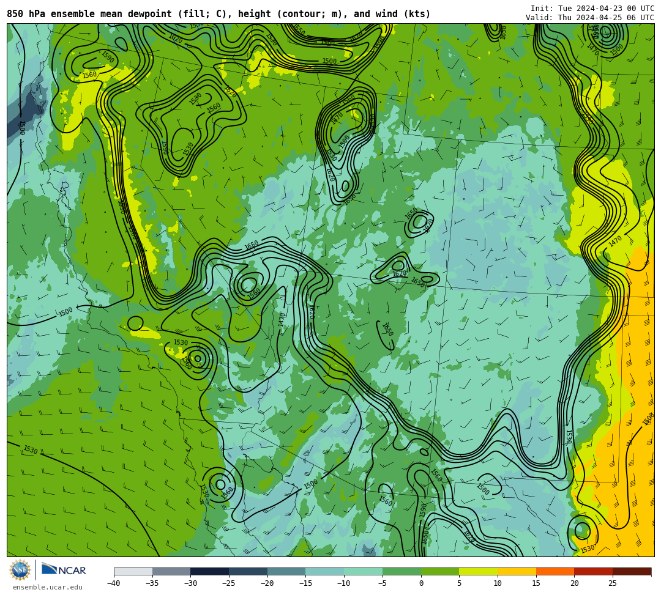Click the colorbar tick label '−35'
This screenshot has width=661, height=595.
click(x=152, y=583)
